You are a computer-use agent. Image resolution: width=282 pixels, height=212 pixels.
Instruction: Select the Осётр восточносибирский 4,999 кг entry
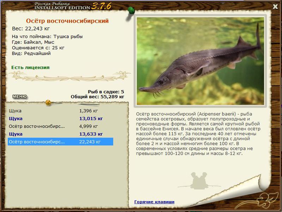pos(60,126)
